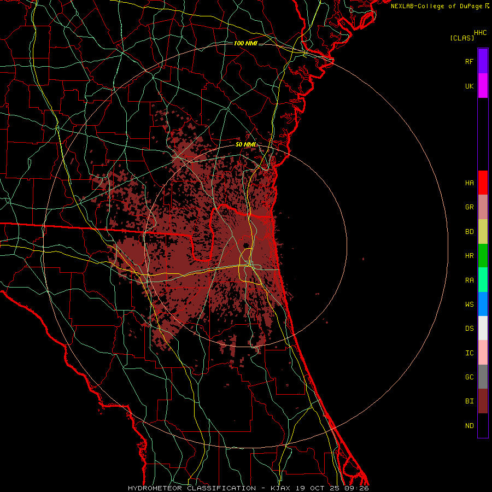Click the HR green legend swatch
Screen dimensions: 492x492
click(483, 256)
